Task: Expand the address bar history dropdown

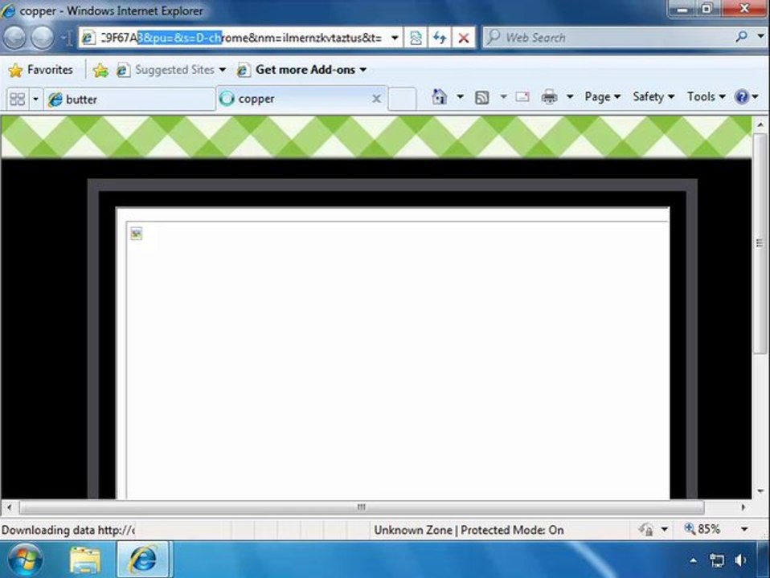Action: point(395,38)
